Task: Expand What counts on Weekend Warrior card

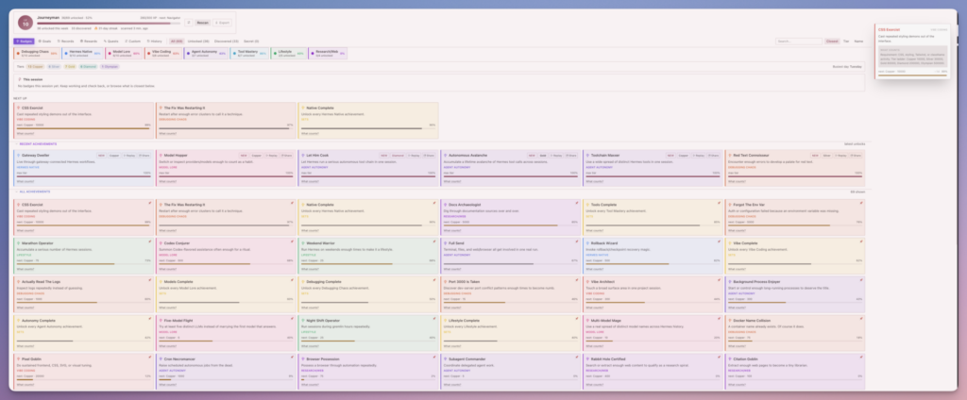Action: coord(310,269)
